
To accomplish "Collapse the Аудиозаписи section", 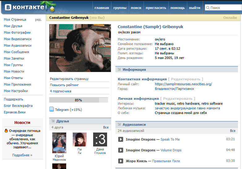I will pos(119,125).
